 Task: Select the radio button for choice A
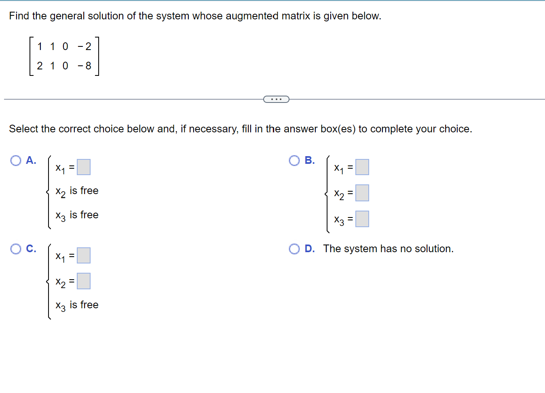coord(15,160)
